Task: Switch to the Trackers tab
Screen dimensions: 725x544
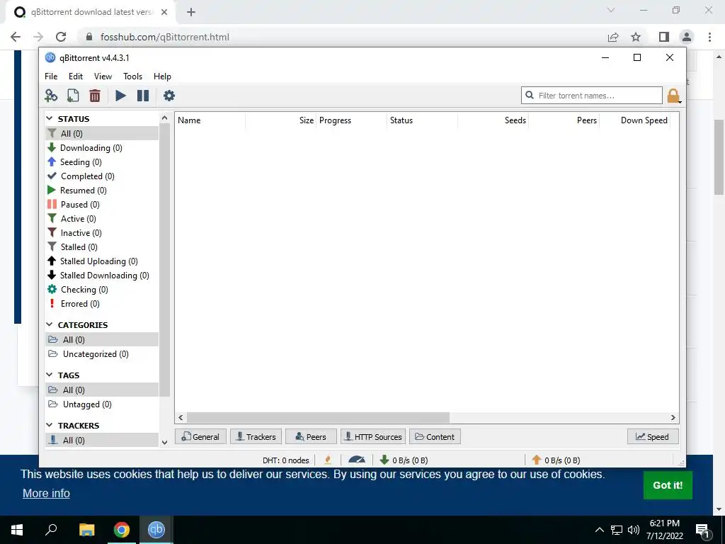Action: pos(256,436)
